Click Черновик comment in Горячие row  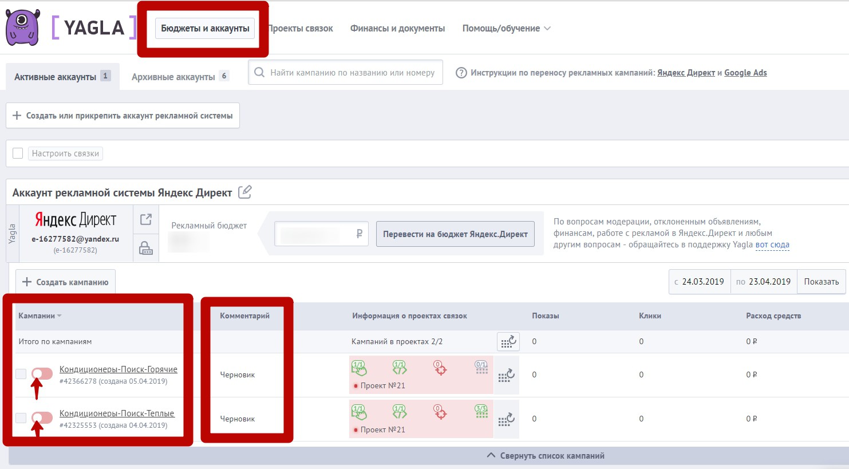tap(238, 375)
